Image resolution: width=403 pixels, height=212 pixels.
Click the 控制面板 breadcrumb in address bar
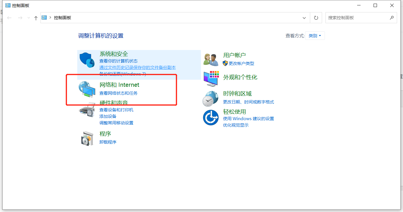coord(63,18)
